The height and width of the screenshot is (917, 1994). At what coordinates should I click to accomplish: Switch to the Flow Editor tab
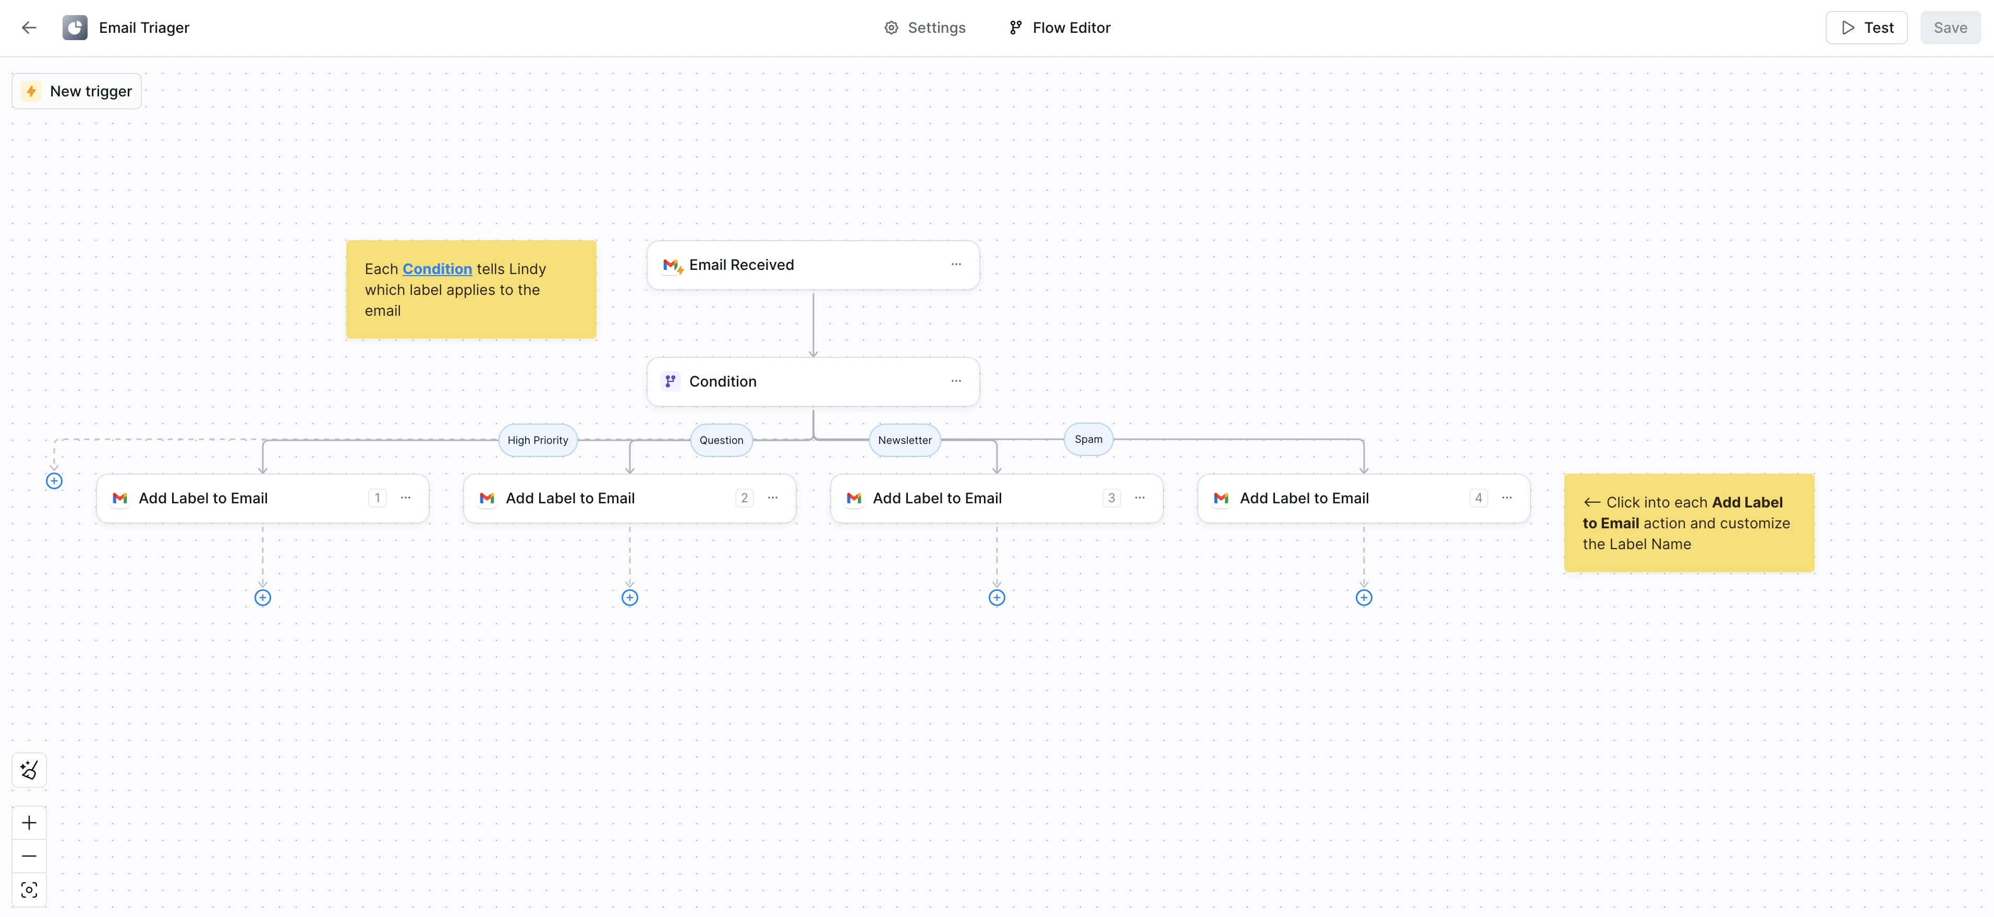(1060, 28)
